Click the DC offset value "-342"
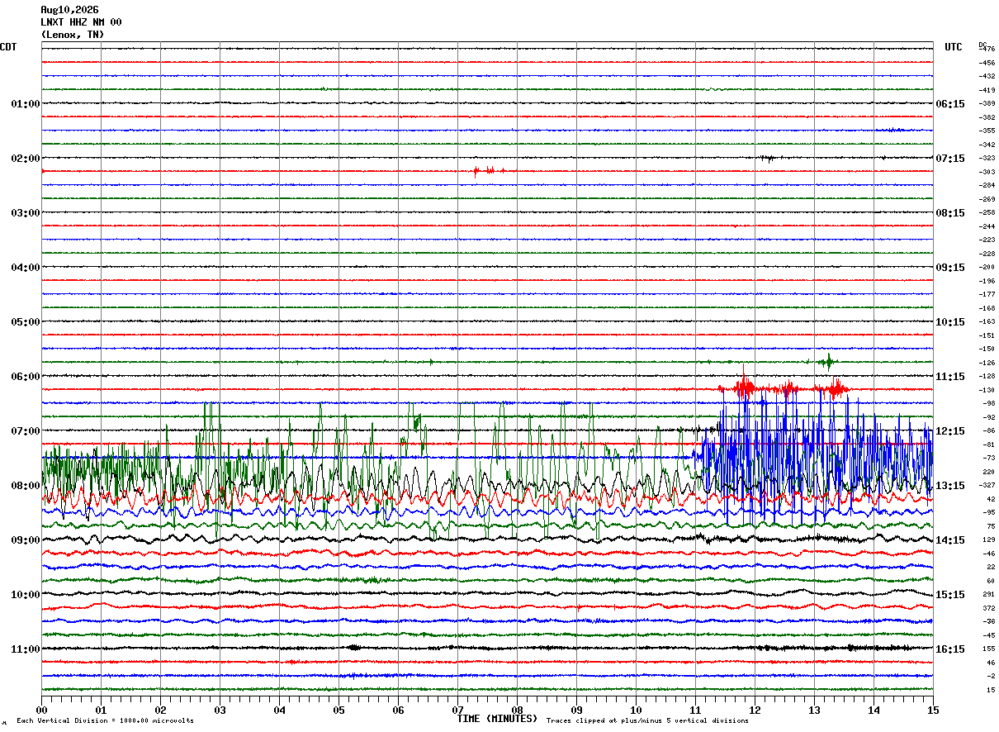The width and height of the screenshot is (999, 732). [x=987, y=145]
